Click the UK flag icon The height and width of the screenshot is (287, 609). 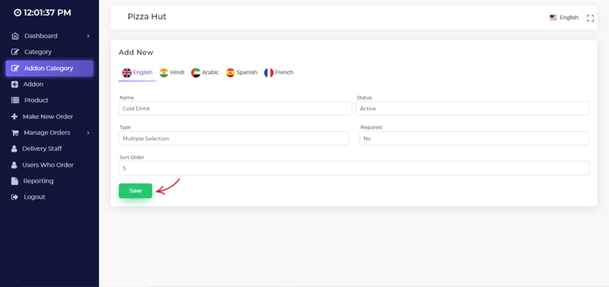(x=126, y=72)
